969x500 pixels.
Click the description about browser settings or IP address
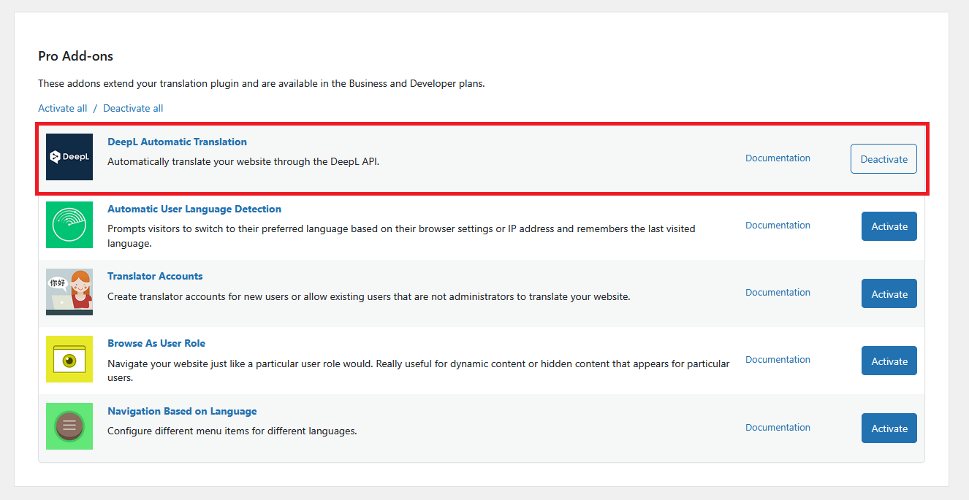coord(401,236)
